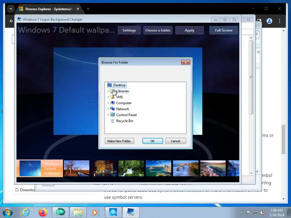Open a new browser tab
Image resolution: width=291 pixels, height=218 pixels.
tap(88, 9)
